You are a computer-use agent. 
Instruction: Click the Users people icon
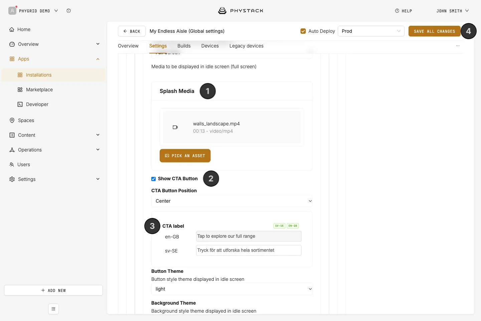[x=12, y=165]
